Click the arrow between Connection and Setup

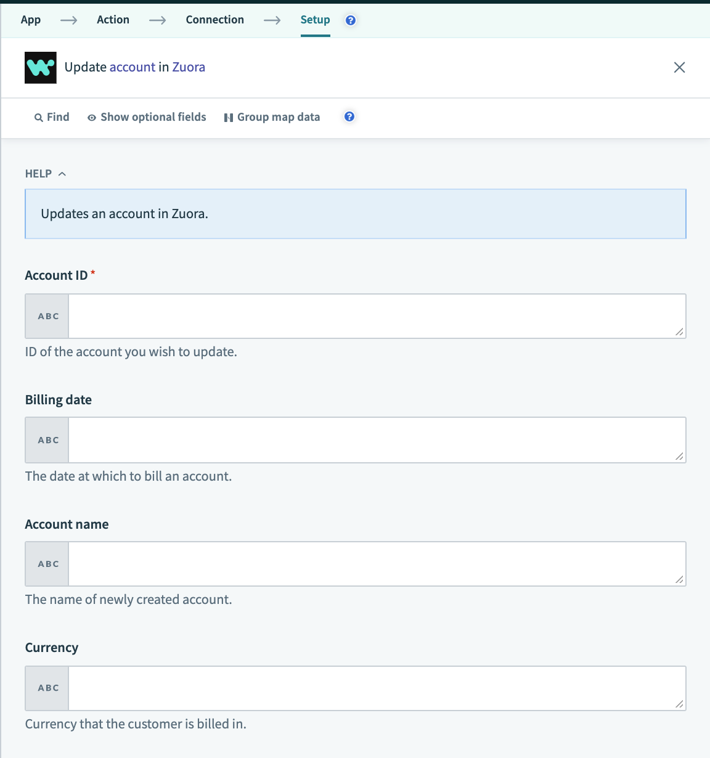[x=272, y=20]
